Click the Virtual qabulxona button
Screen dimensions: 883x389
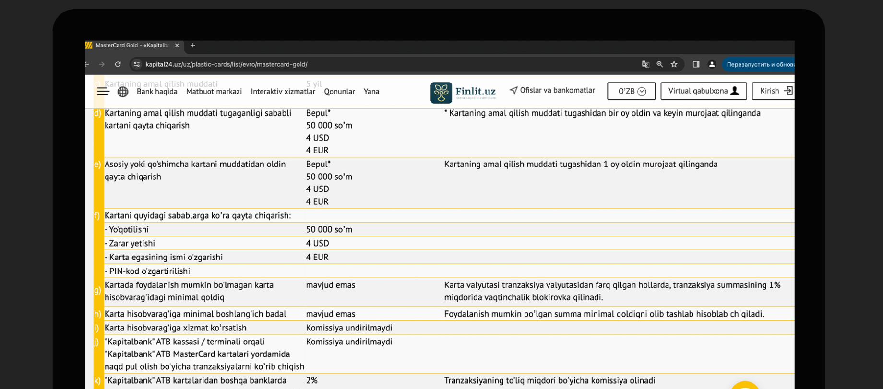point(704,91)
